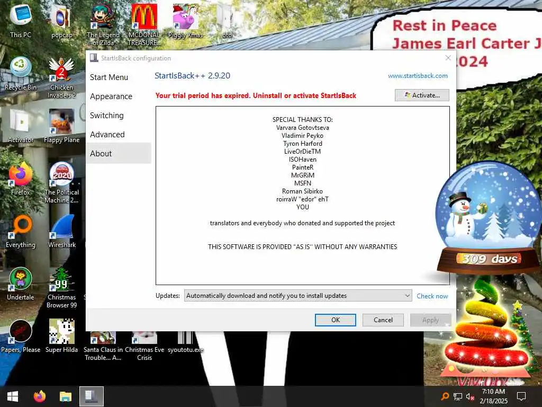This screenshot has height=407, width=542.
Task: Open the Switching section
Action: point(106,115)
